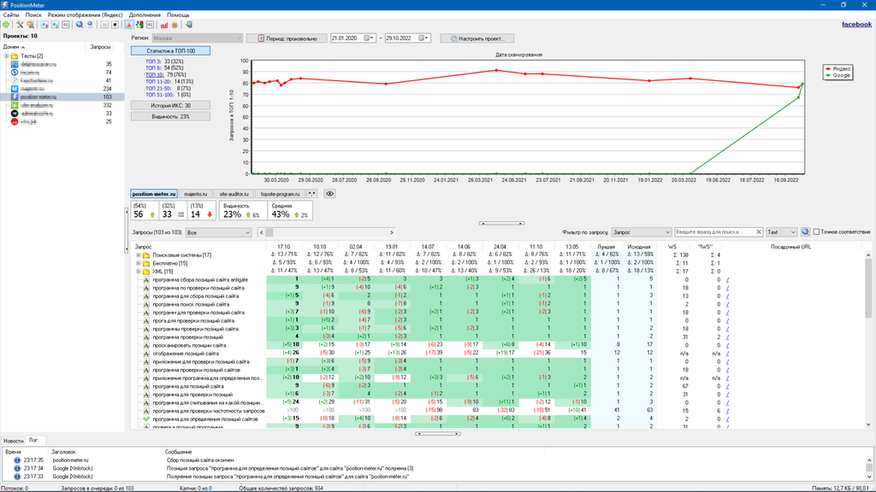876x492 pixels.
Task: Click the globe search icon beside Text filter
Action: pyautogui.click(x=805, y=232)
